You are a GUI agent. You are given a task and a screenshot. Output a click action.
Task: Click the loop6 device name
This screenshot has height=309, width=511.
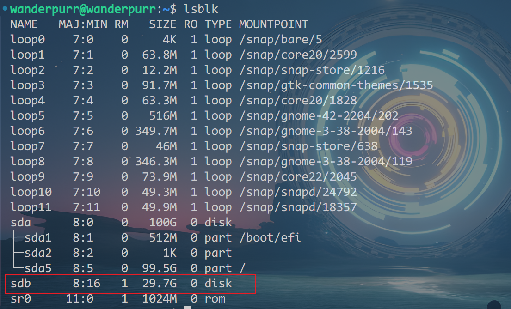pos(28,131)
